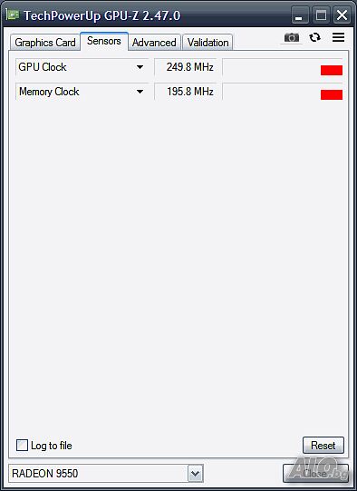Viewport: 357px width, 491px height.
Task: Click the Reset button
Action: [x=323, y=445]
